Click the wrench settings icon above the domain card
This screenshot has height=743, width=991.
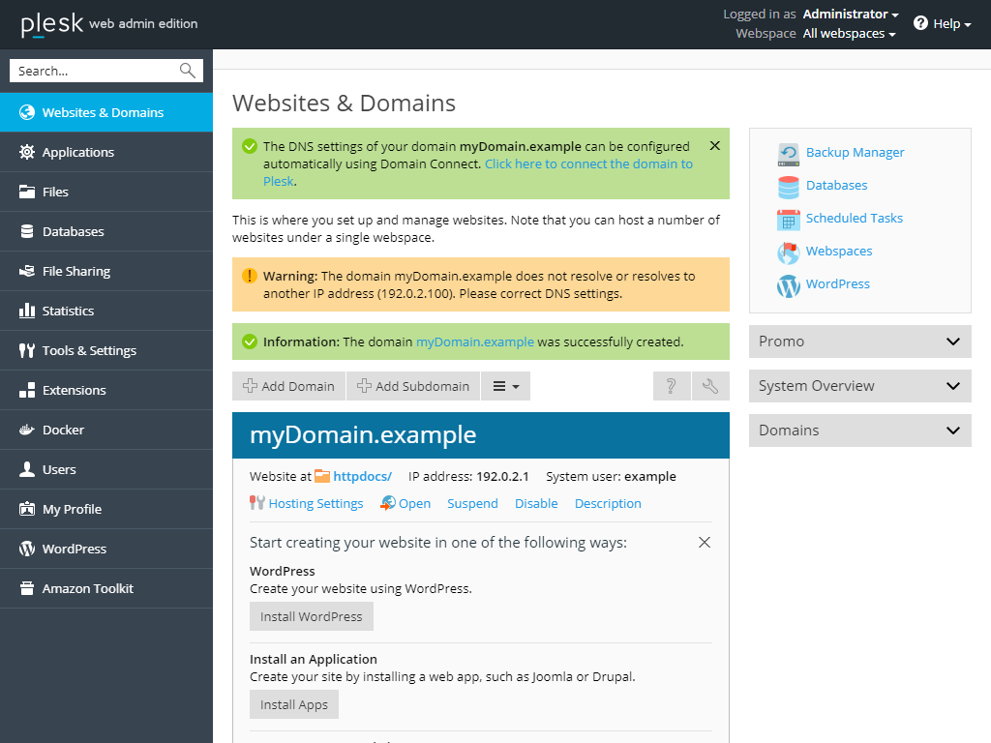(710, 385)
